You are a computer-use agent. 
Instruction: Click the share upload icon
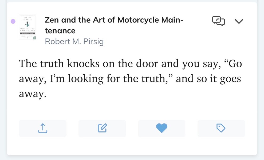tap(43, 128)
